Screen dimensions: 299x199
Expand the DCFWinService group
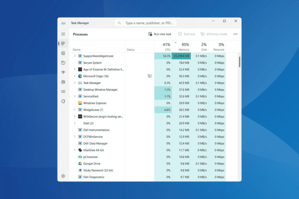(x=75, y=136)
